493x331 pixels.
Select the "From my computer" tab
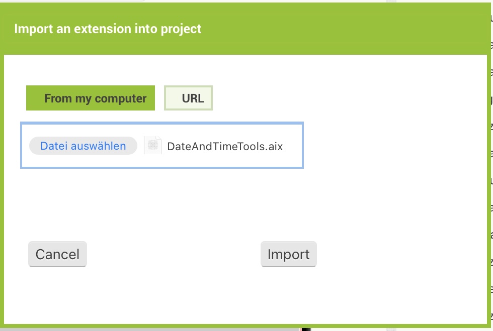coord(91,98)
